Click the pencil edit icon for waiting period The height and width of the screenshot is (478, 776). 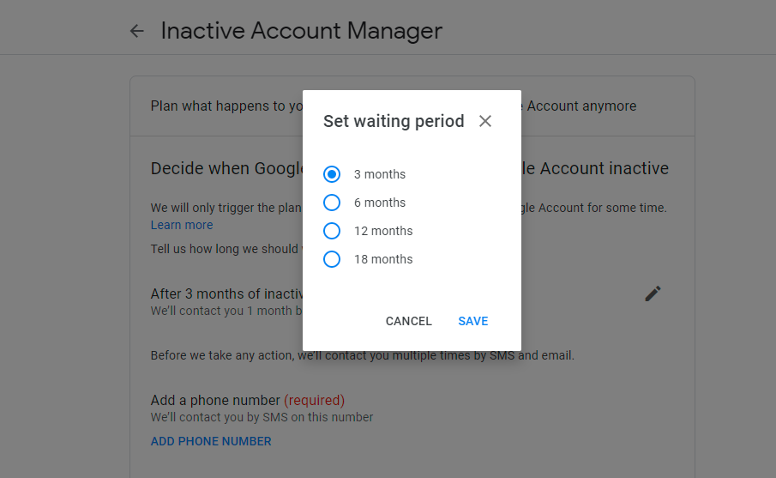click(x=653, y=293)
